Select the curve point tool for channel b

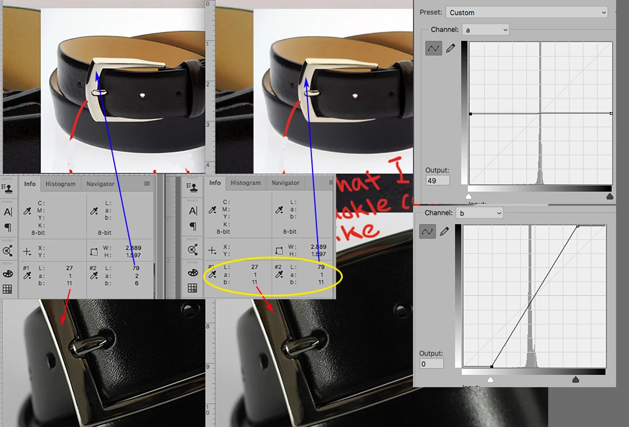pos(427,231)
